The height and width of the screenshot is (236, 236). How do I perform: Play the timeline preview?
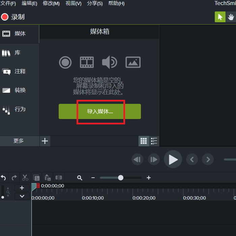click(x=173, y=159)
